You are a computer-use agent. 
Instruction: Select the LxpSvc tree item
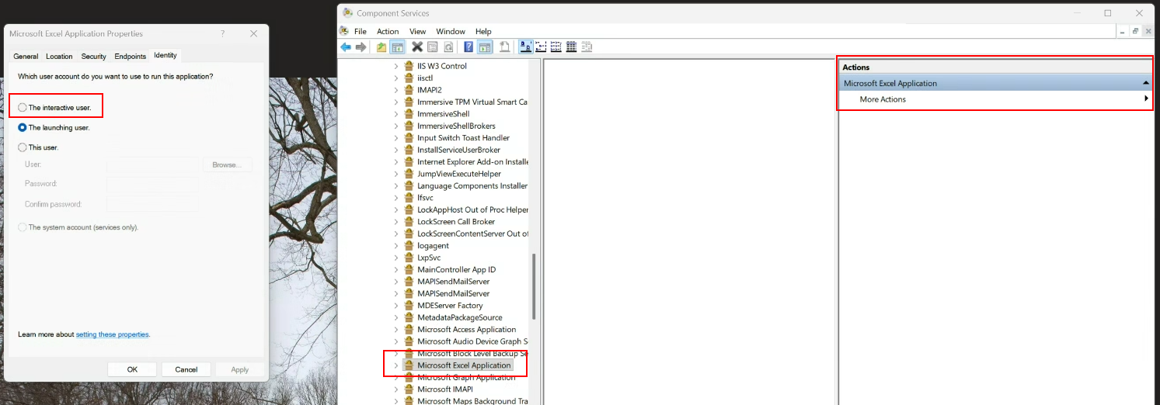tap(429, 258)
